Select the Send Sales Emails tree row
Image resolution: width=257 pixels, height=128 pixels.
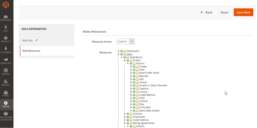pyautogui.click(x=149, y=110)
